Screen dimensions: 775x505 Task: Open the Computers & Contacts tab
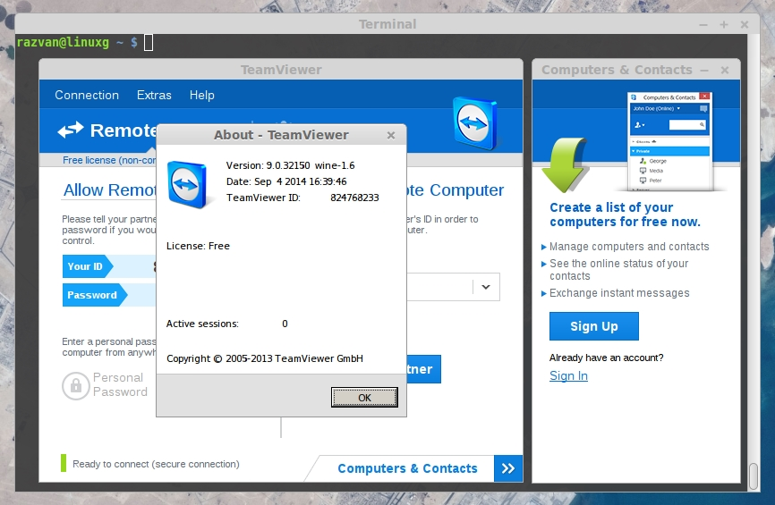tap(407, 468)
